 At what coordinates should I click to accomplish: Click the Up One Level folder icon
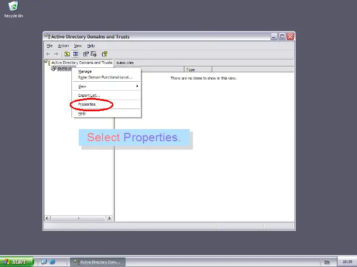(x=67, y=54)
